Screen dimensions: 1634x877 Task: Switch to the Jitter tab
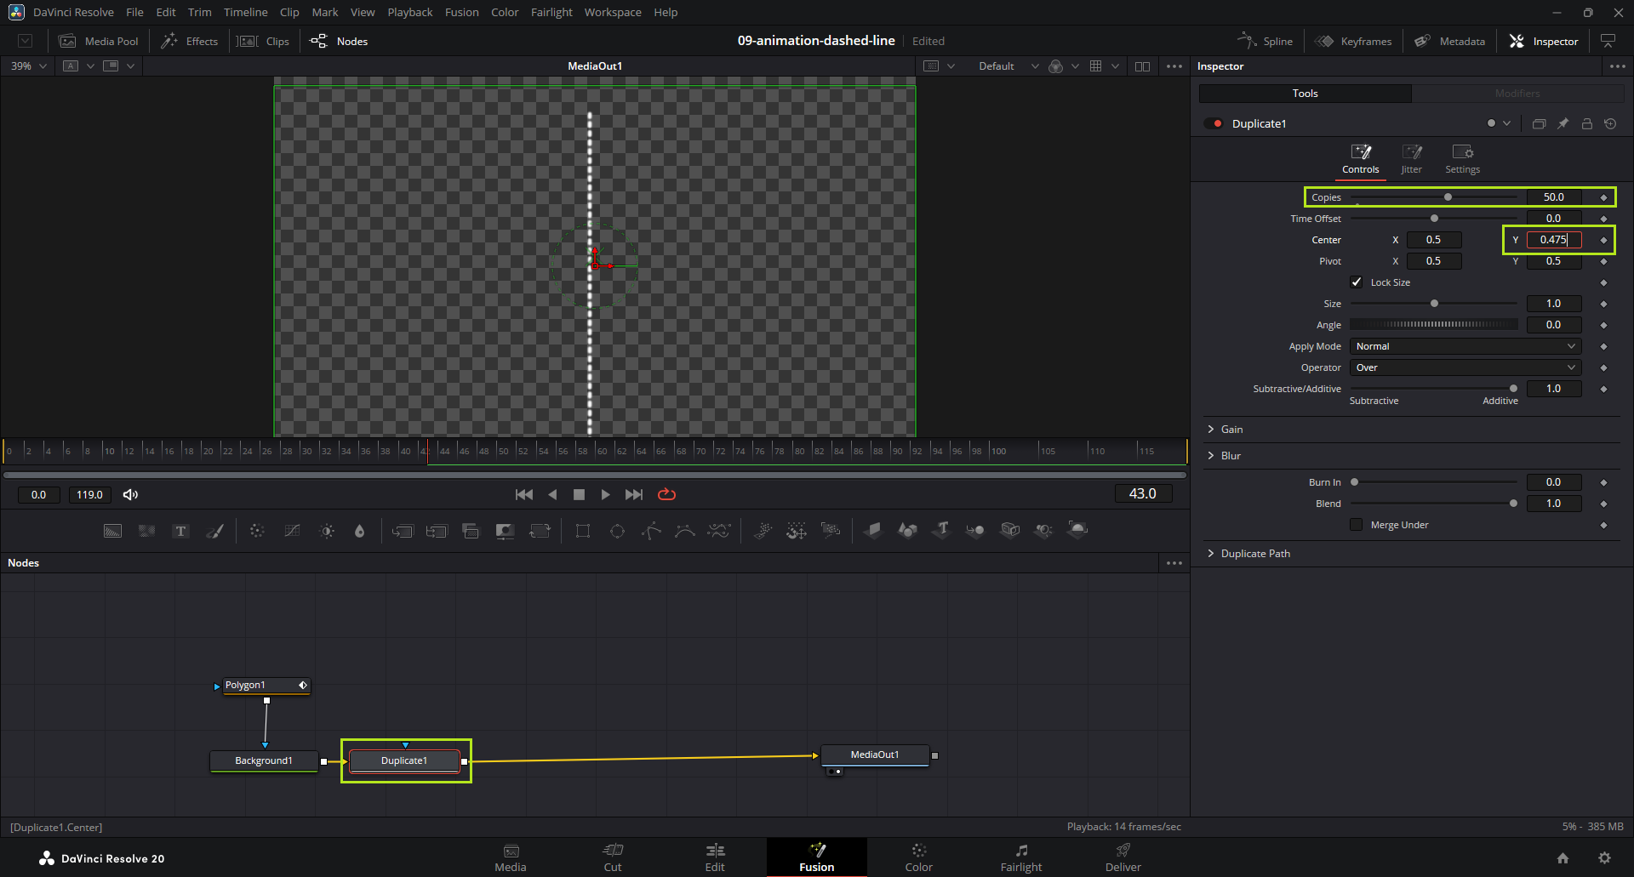[1411, 158]
